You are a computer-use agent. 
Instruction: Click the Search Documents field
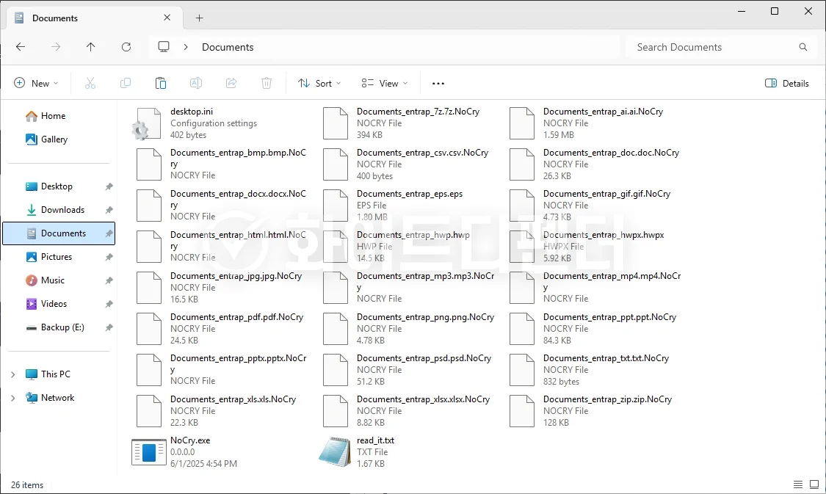click(712, 47)
